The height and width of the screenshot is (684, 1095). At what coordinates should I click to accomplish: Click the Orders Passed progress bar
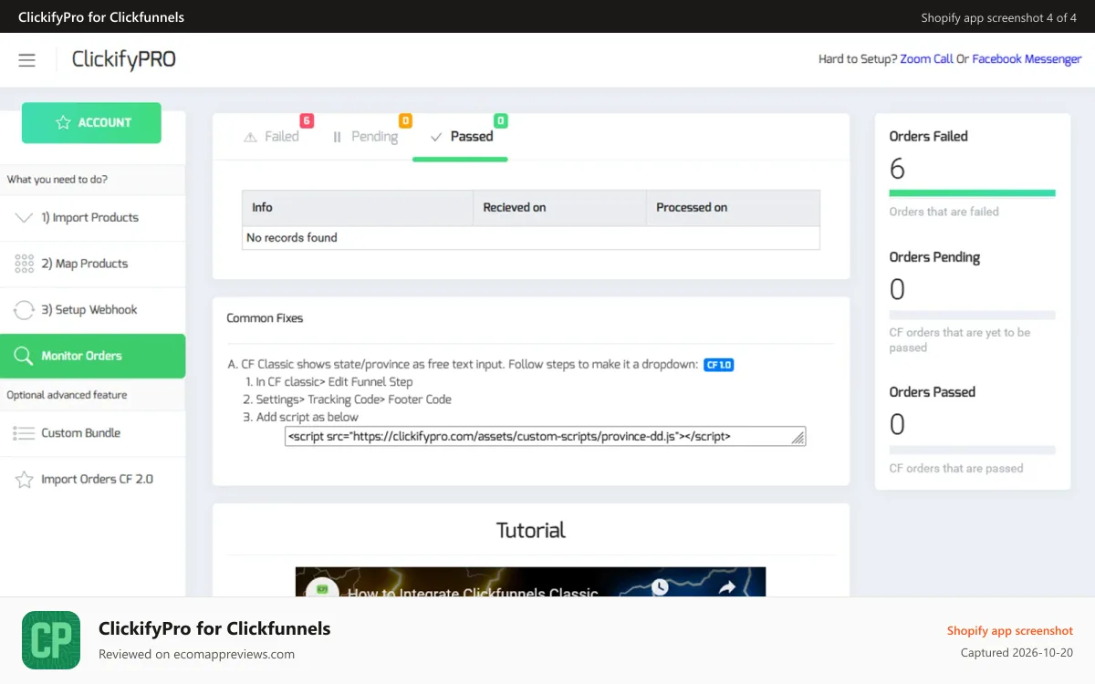point(972,450)
